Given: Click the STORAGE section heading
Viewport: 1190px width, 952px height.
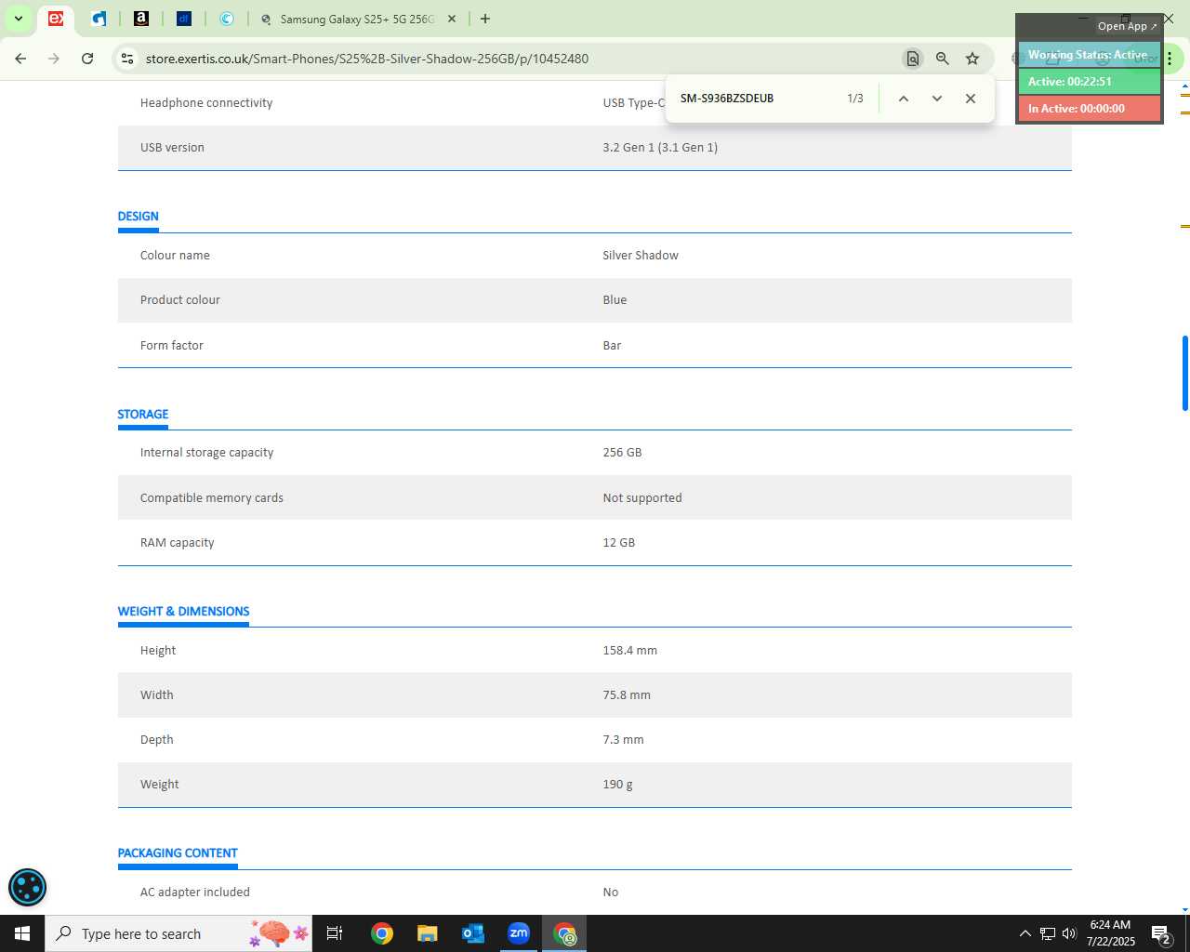Looking at the screenshot, I should 143,415.
